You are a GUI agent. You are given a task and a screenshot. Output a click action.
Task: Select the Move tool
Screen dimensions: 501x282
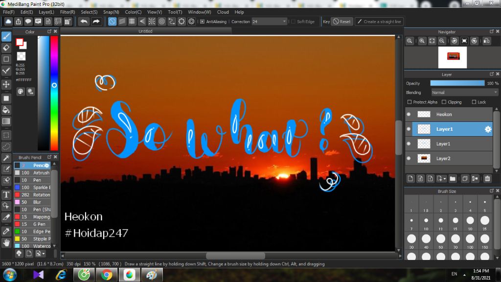[x=6, y=84]
